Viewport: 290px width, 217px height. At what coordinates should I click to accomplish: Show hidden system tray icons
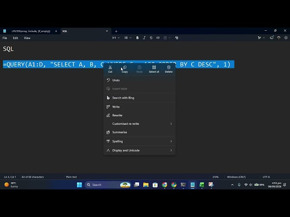[232, 185]
